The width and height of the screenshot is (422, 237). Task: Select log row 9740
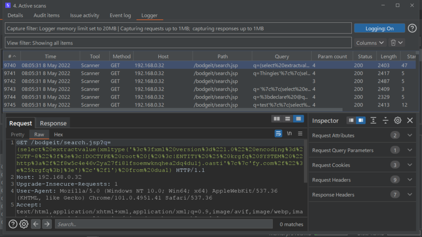(209, 65)
